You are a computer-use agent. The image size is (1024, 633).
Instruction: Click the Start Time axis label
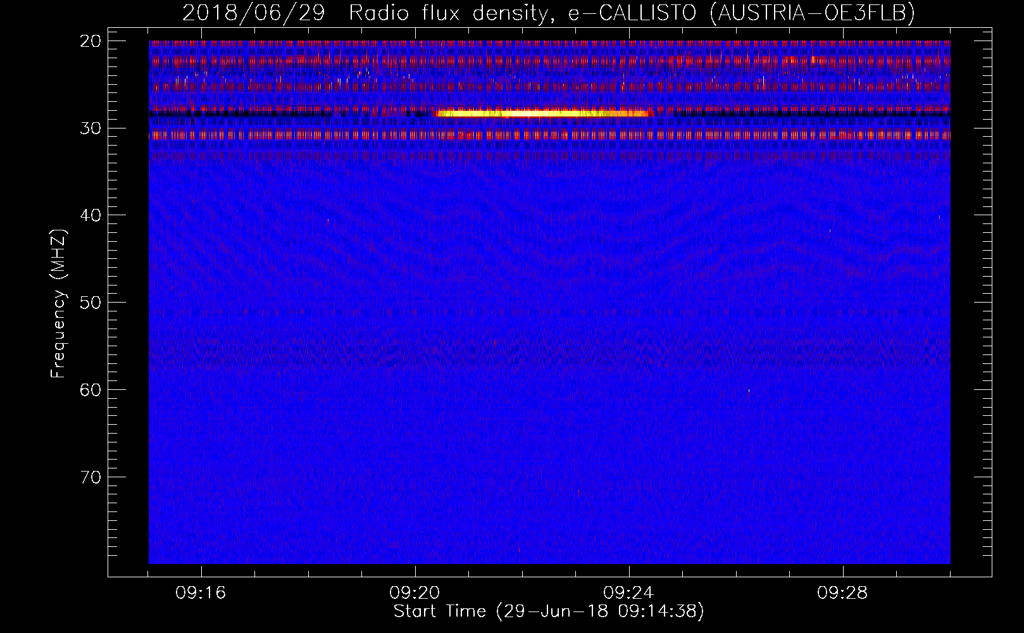pyautogui.click(x=549, y=611)
